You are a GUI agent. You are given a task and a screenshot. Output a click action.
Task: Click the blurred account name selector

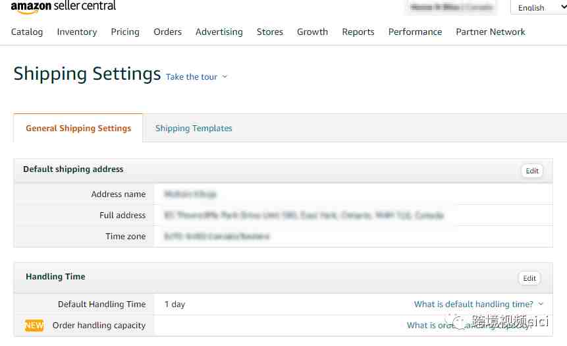click(x=451, y=7)
